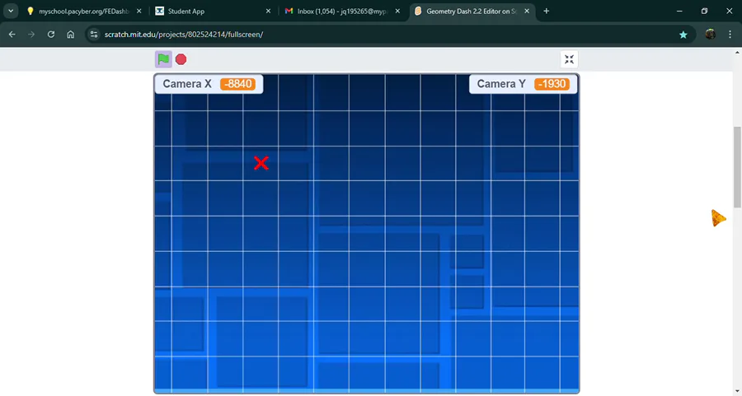This screenshot has width=742, height=396.
Task: Close the myschool.pacyber.org tab
Action: coord(139,11)
